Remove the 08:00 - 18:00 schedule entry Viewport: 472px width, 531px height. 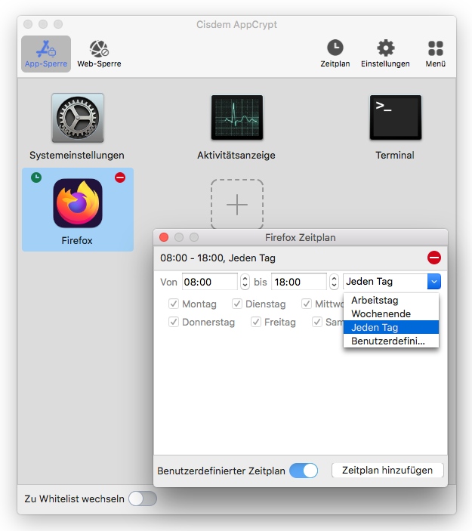tap(434, 258)
